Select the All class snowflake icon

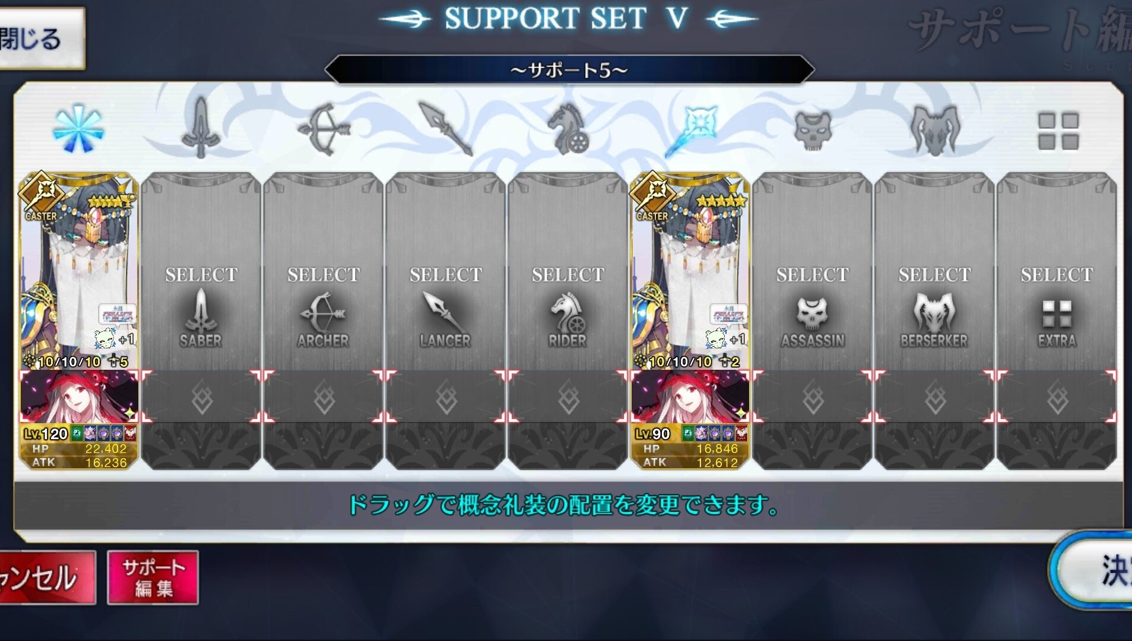[78, 128]
